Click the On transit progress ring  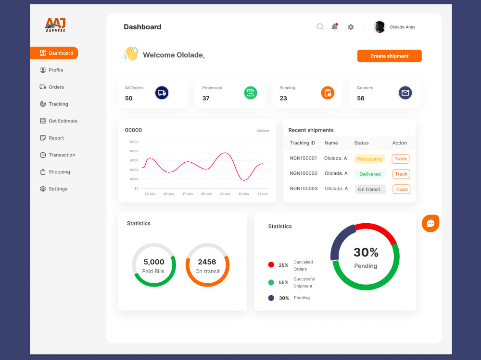coord(208,265)
